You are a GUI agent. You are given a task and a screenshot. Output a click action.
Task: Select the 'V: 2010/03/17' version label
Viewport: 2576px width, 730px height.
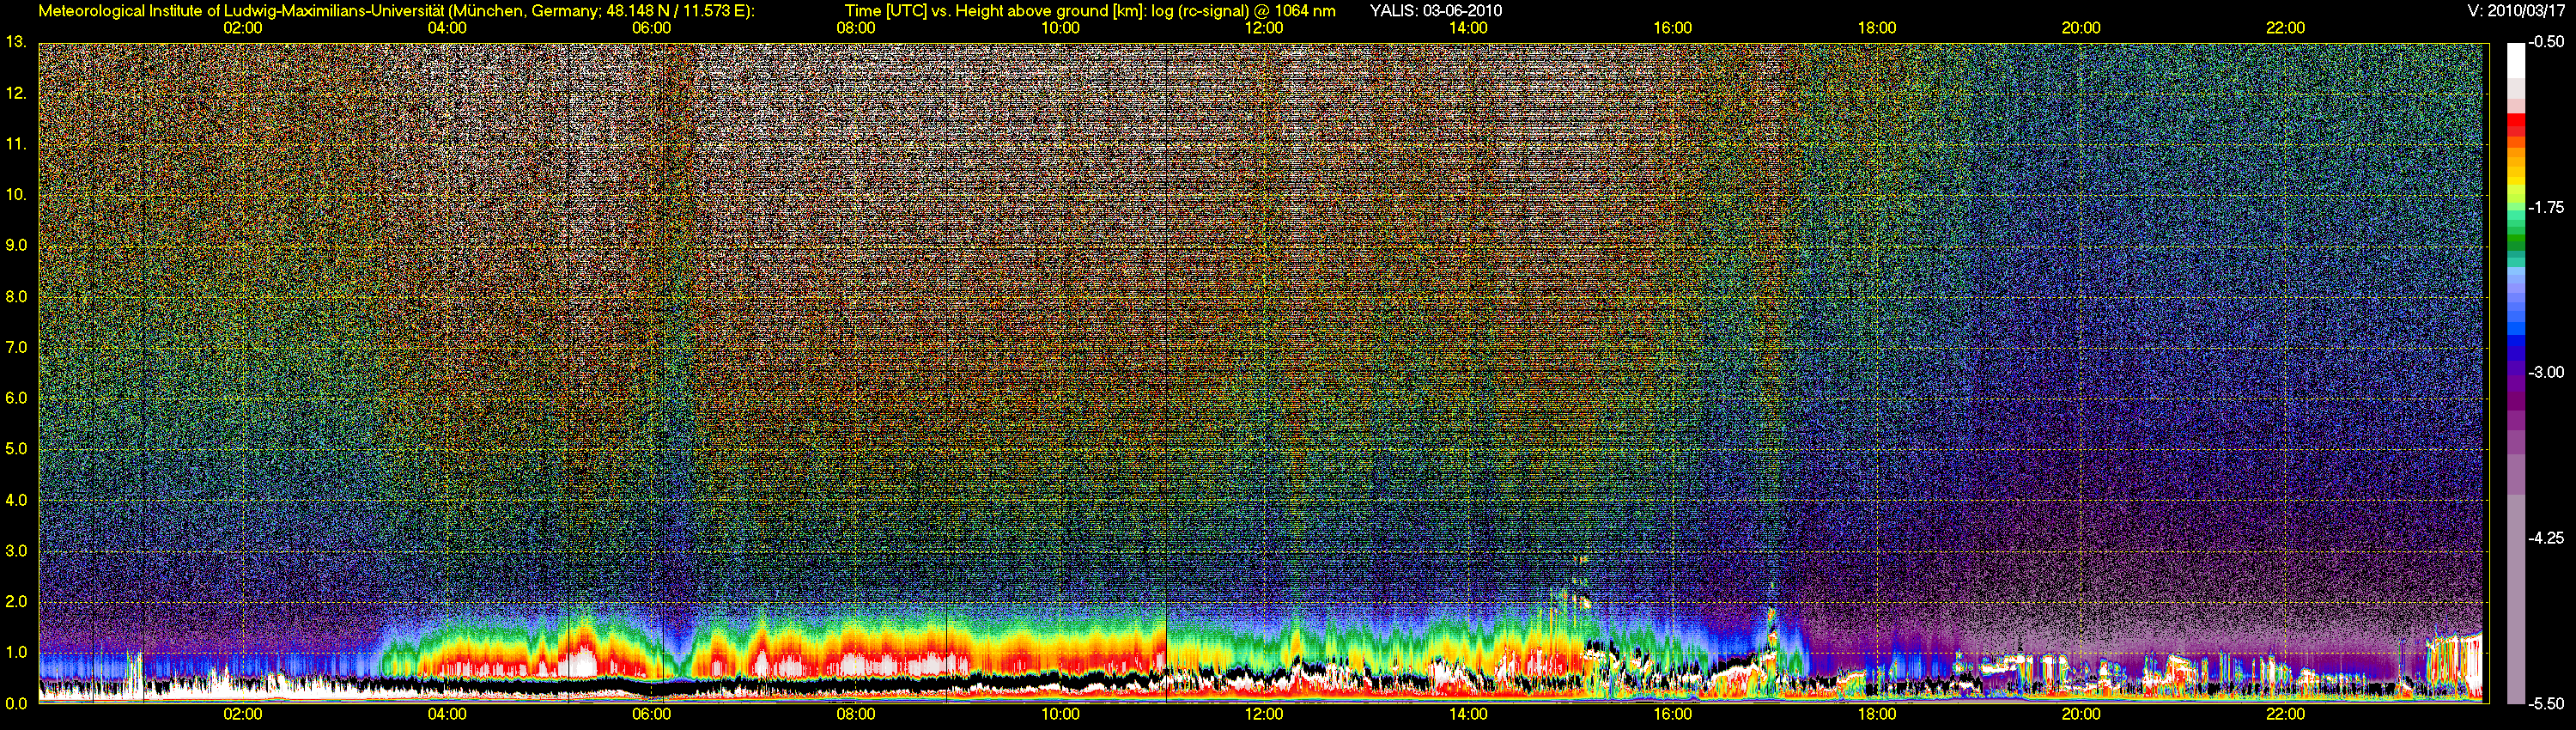[2516, 10]
